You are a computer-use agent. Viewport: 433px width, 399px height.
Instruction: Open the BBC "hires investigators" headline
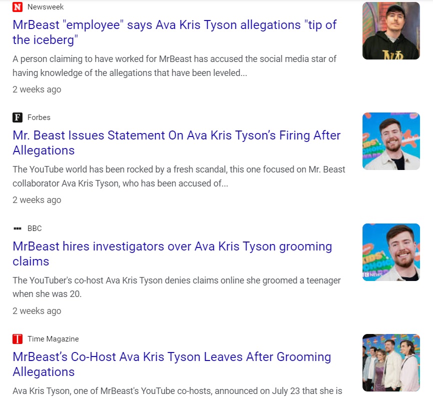(172, 254)
